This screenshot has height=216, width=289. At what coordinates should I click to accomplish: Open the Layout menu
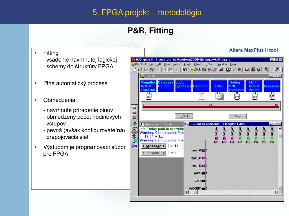[x=177, y=64]
